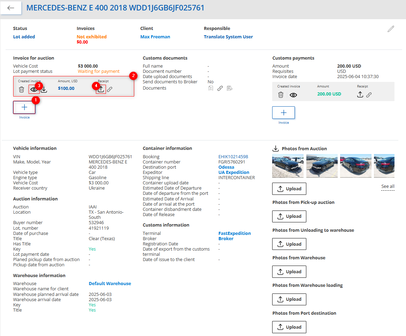The image size is (406, 336).
Task: Open the UA Expedition expeditor link
Action: pos(234,172)
